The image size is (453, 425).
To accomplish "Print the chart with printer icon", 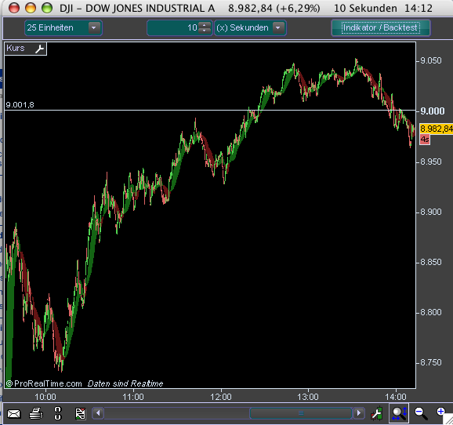I will coord(36,413).
